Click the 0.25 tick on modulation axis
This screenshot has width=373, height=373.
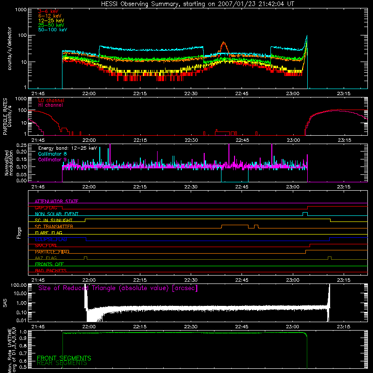click(x=21, y=145)
